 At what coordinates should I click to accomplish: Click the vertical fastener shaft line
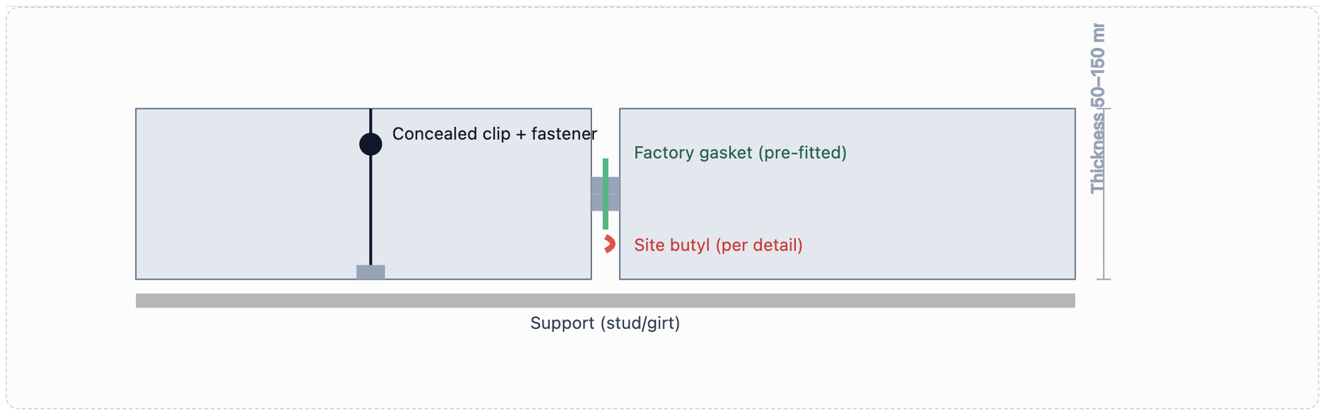pyautogui.click(x=371, y=207)
